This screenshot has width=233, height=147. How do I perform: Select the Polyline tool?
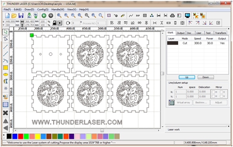coord(5,54)
